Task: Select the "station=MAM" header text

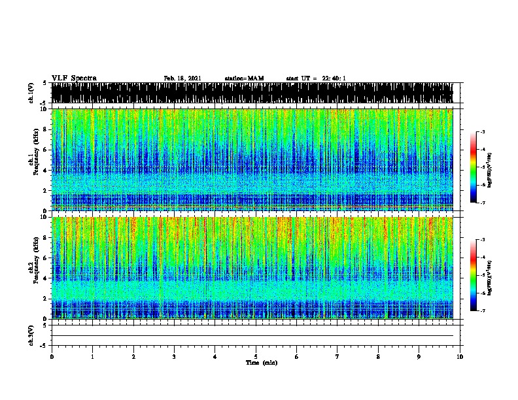Action: point(244,78)
